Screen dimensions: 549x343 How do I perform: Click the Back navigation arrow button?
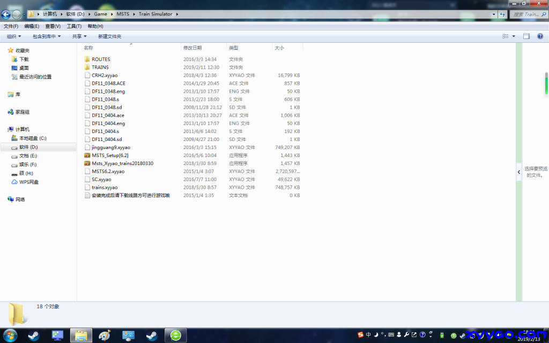(6, 14)
